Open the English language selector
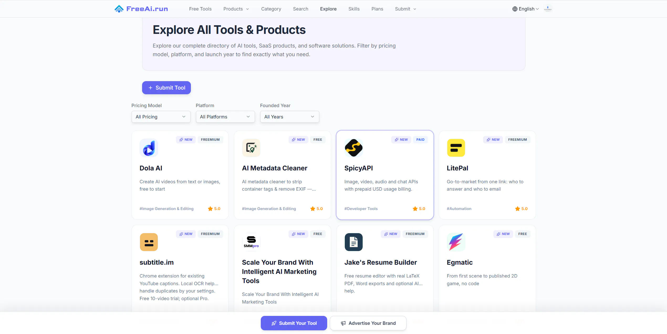Viewport: 667px width, 334px height. coord(525,9)
